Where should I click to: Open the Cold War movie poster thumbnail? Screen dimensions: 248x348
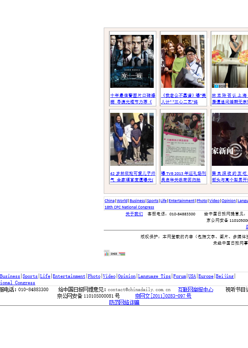pos(132,61)
